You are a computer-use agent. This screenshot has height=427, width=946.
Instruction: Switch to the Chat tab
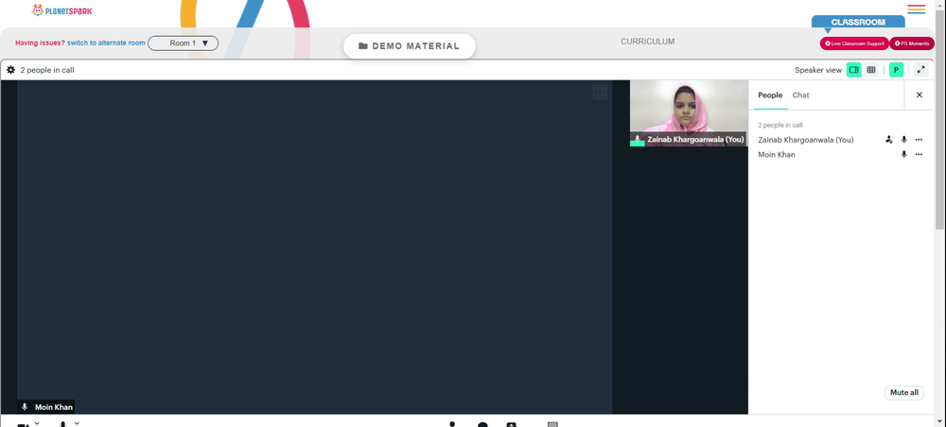tap(800, 95)
